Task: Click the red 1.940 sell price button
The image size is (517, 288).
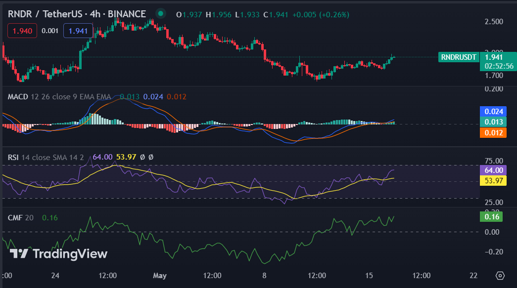Action: pos(22,31)
